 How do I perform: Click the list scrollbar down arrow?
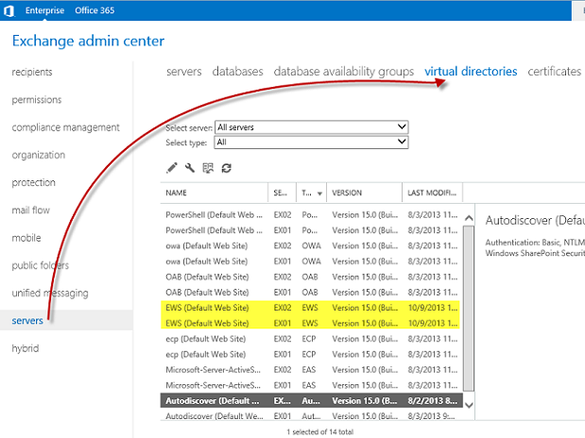pyautogui.click(x=469, y=405)
